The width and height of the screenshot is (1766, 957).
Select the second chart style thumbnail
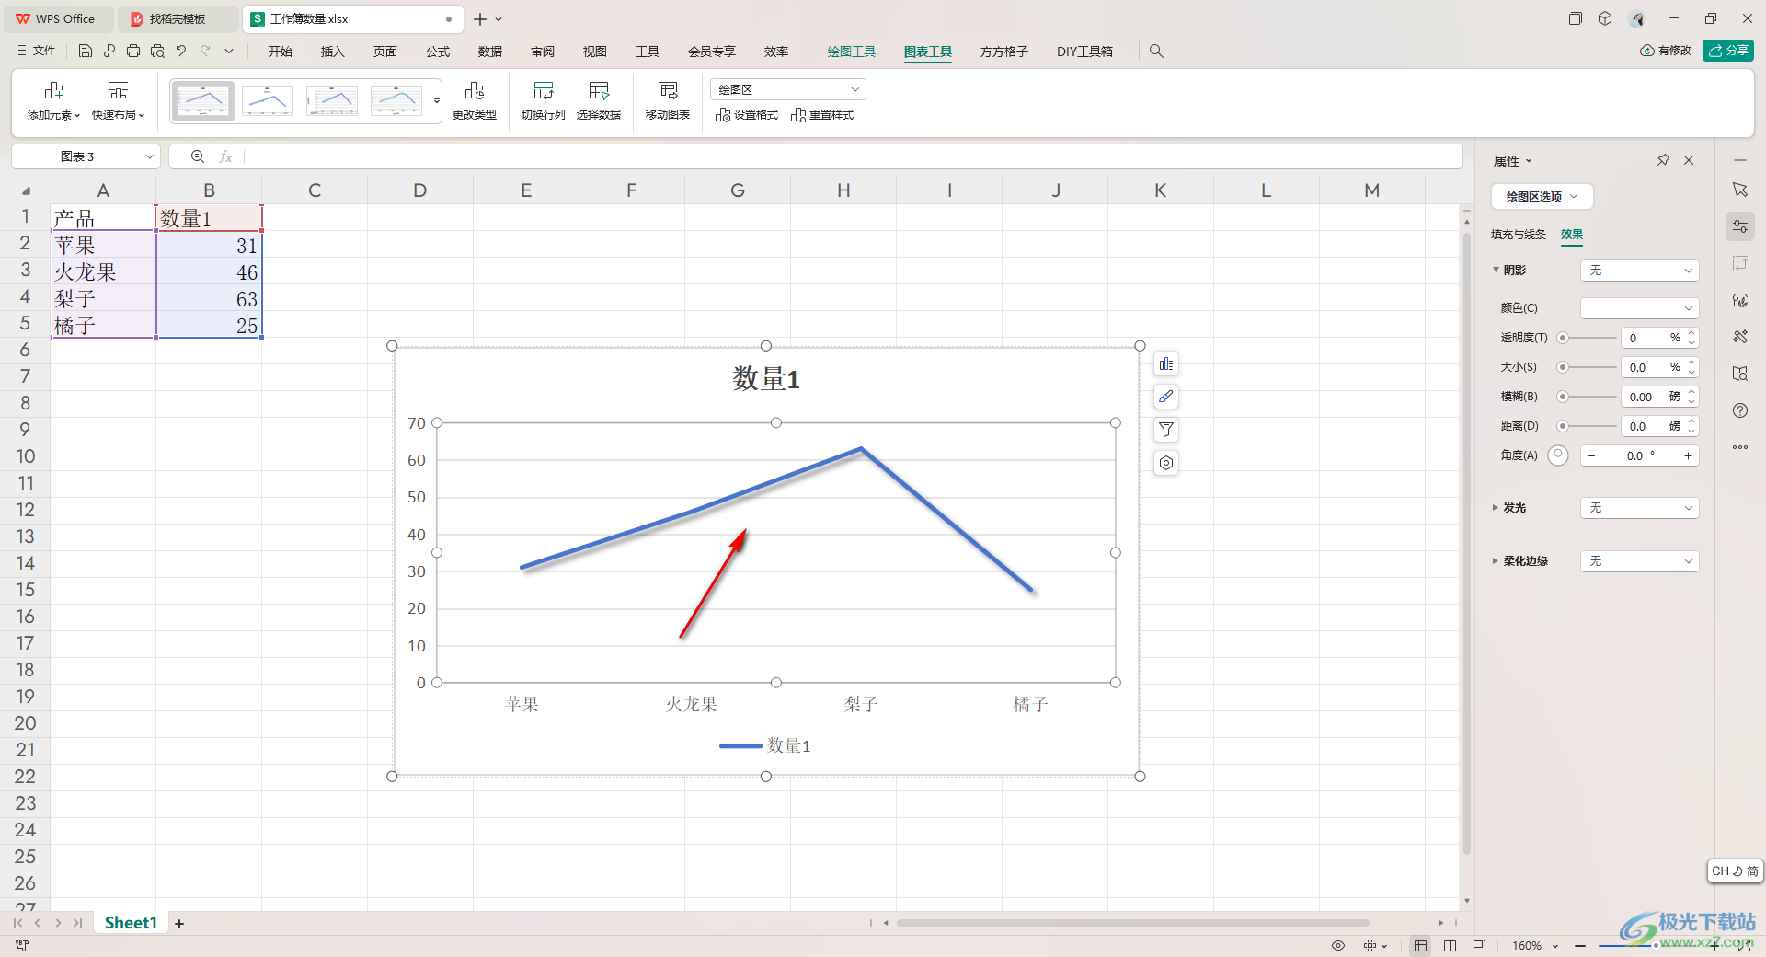point(268,101)
